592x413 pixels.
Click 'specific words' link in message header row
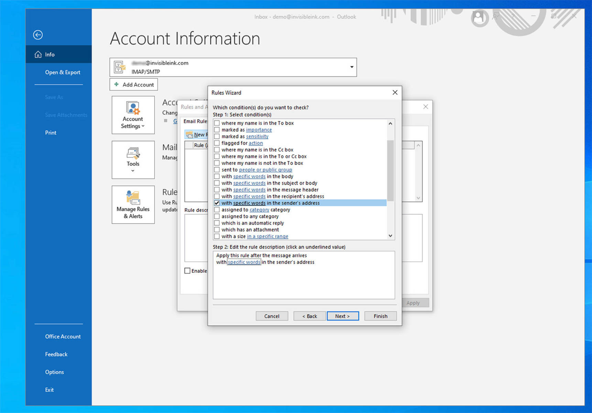pyautogui.click(x=249, y=190)
